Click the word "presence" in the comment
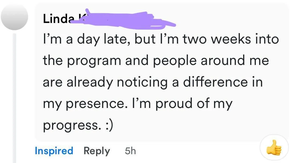Viewport: 297px width, 163px height. click(x=95, y=104)
